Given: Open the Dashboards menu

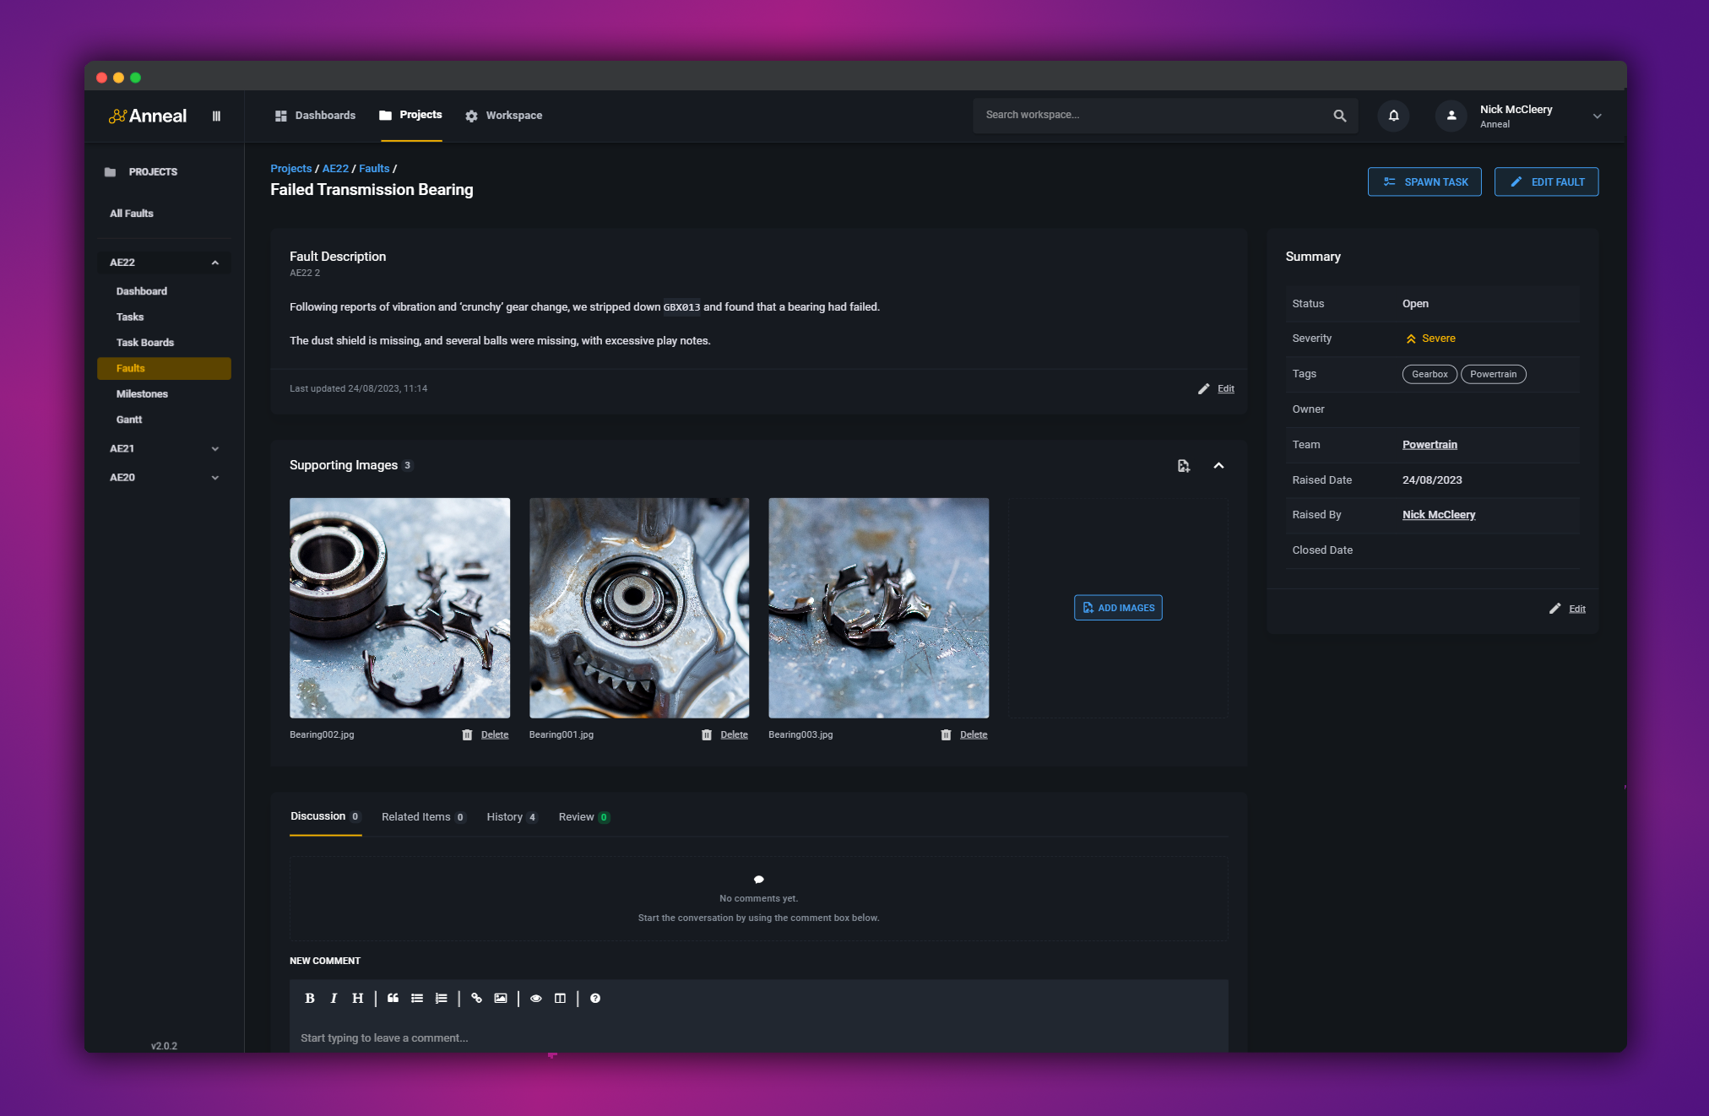Looking at the screenshot, I should point(315,116).
